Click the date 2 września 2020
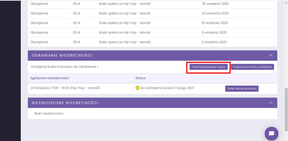Viewport: 288px width, 141px height. pos(214,42)
